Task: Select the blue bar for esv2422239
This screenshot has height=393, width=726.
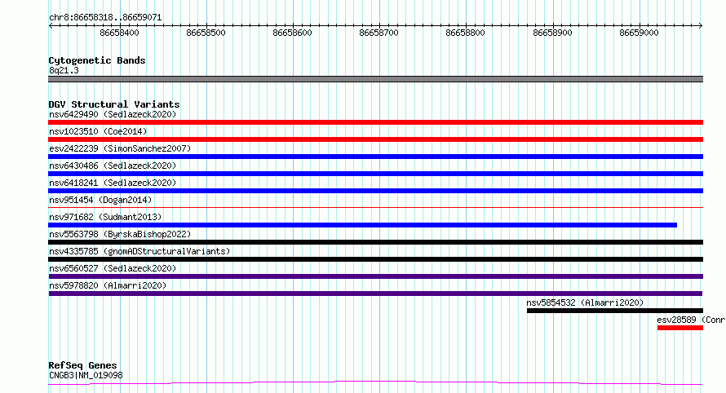Action: [375, 157]
